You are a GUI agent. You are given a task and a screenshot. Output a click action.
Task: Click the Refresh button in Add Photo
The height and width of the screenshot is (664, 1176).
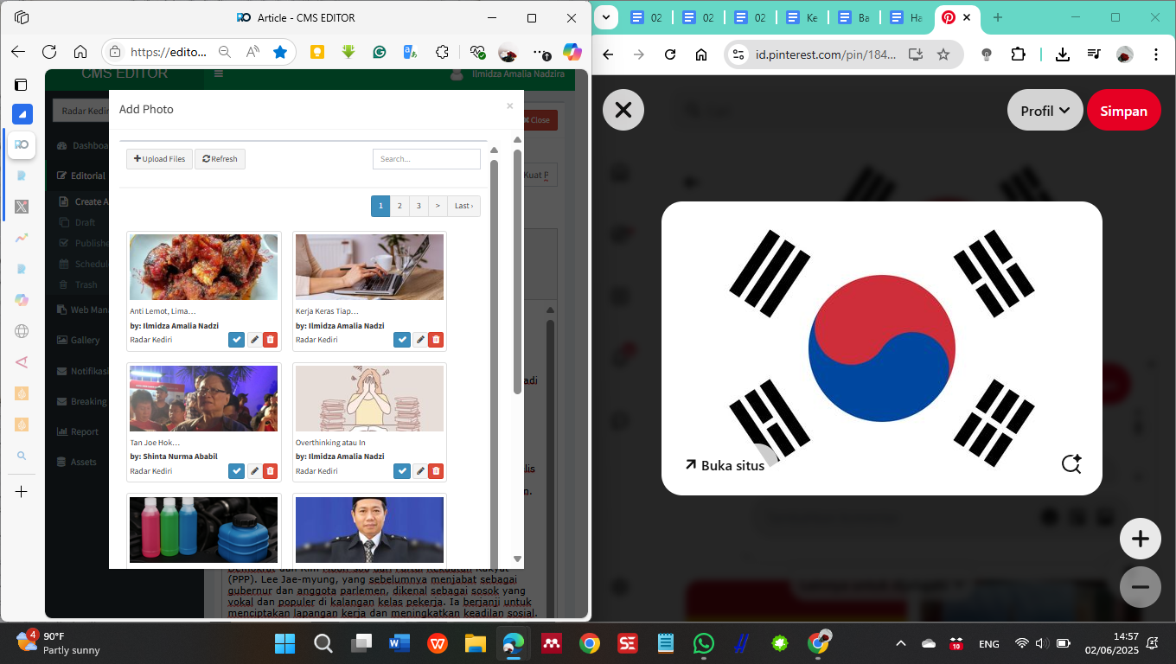220,159
